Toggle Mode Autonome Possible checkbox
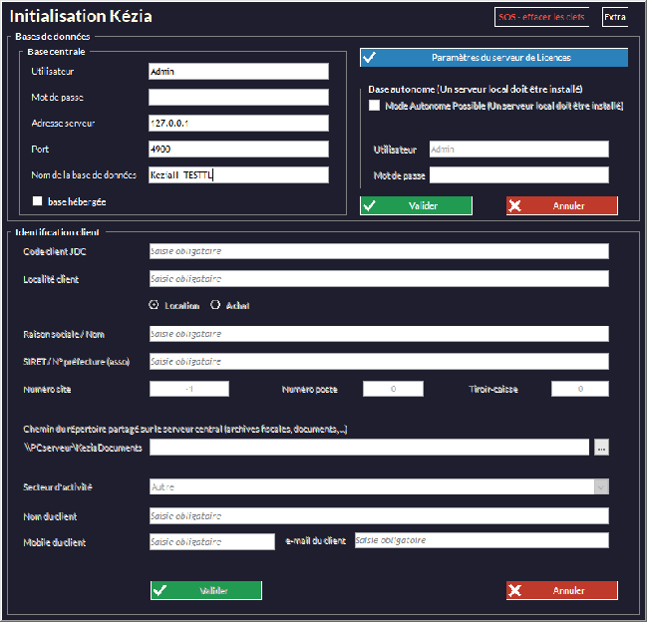The height and width of the screenshot is (622, 647). point(375,105)
